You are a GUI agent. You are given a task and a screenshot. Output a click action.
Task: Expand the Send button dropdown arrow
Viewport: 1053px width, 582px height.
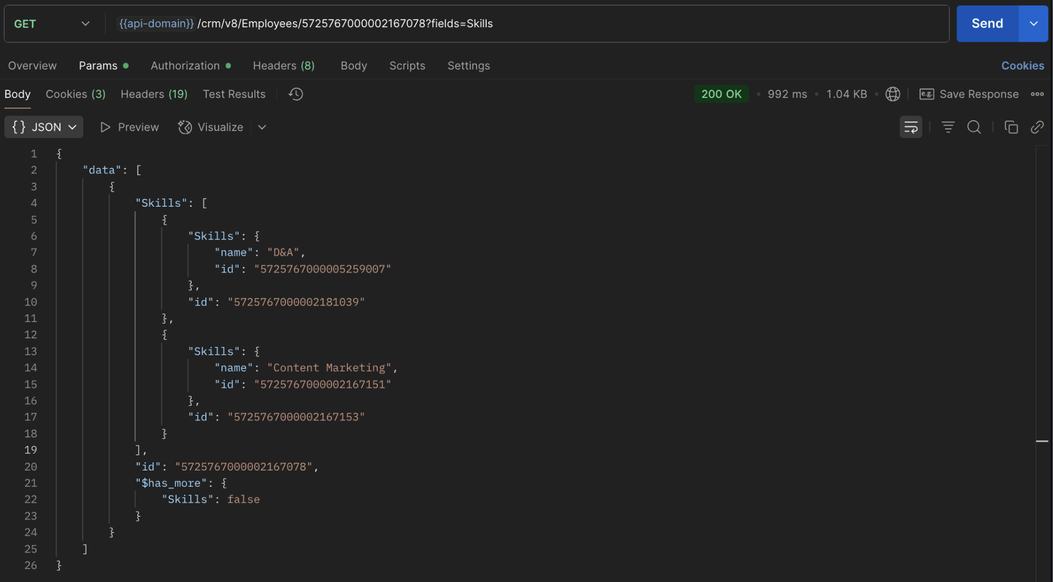point(1033,24)
